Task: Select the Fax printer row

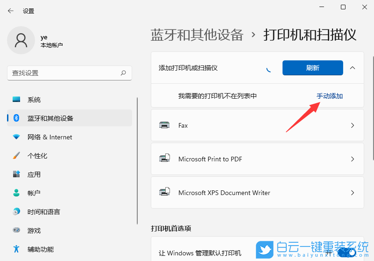Action: [x=257, y=125]
